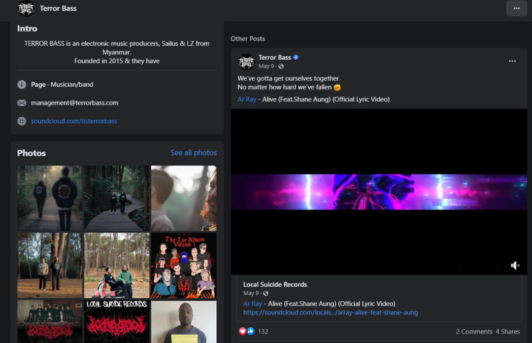Open the 2 Comments link
Viewport: 532px width, 343px height.
pos(474,332)
